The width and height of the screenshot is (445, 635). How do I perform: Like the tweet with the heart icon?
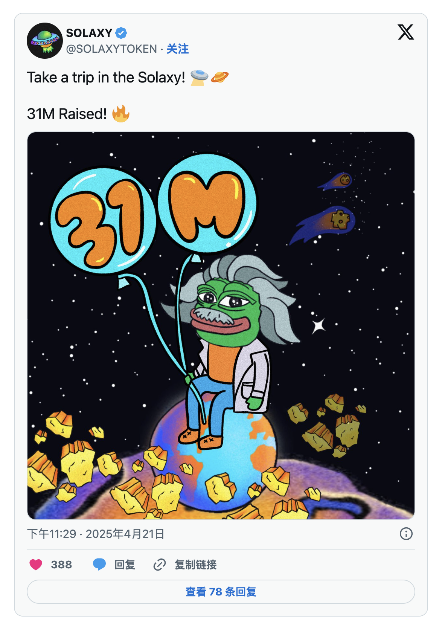(36, 565)
